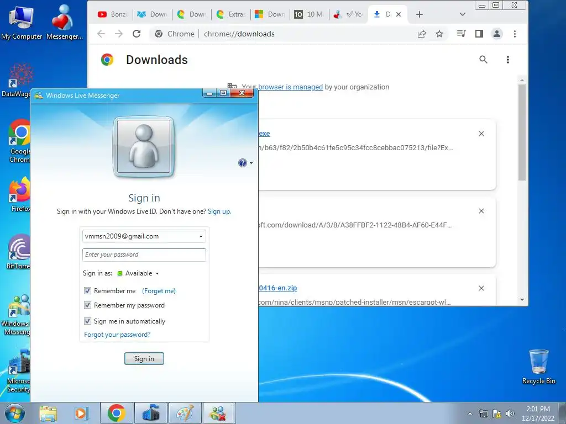Open the Firefox desktop shortcut
This screenshot has width=566, height=424.
tap(19, 194)
